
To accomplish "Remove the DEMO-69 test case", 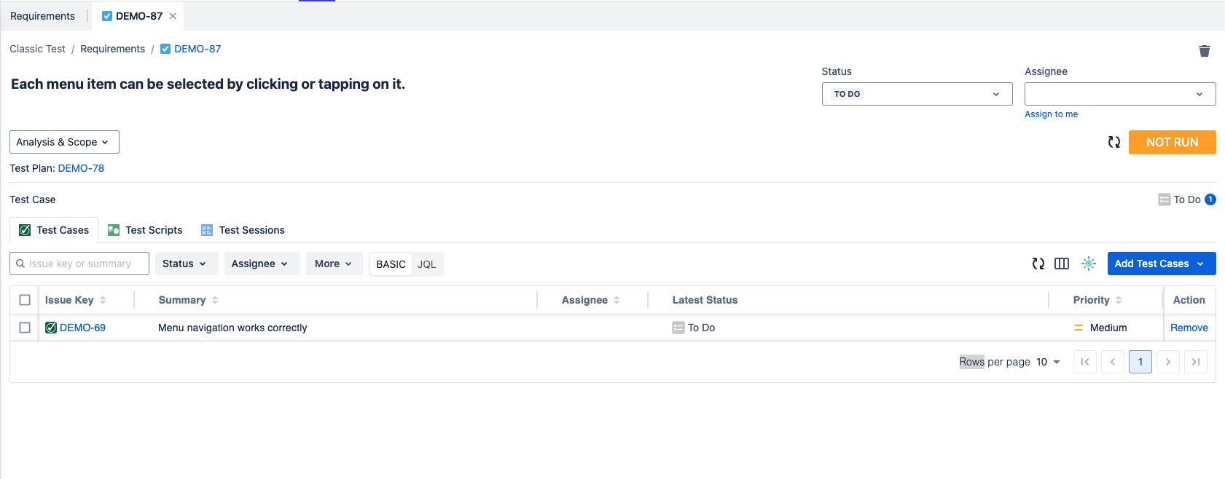I will tap(1189, 328).
